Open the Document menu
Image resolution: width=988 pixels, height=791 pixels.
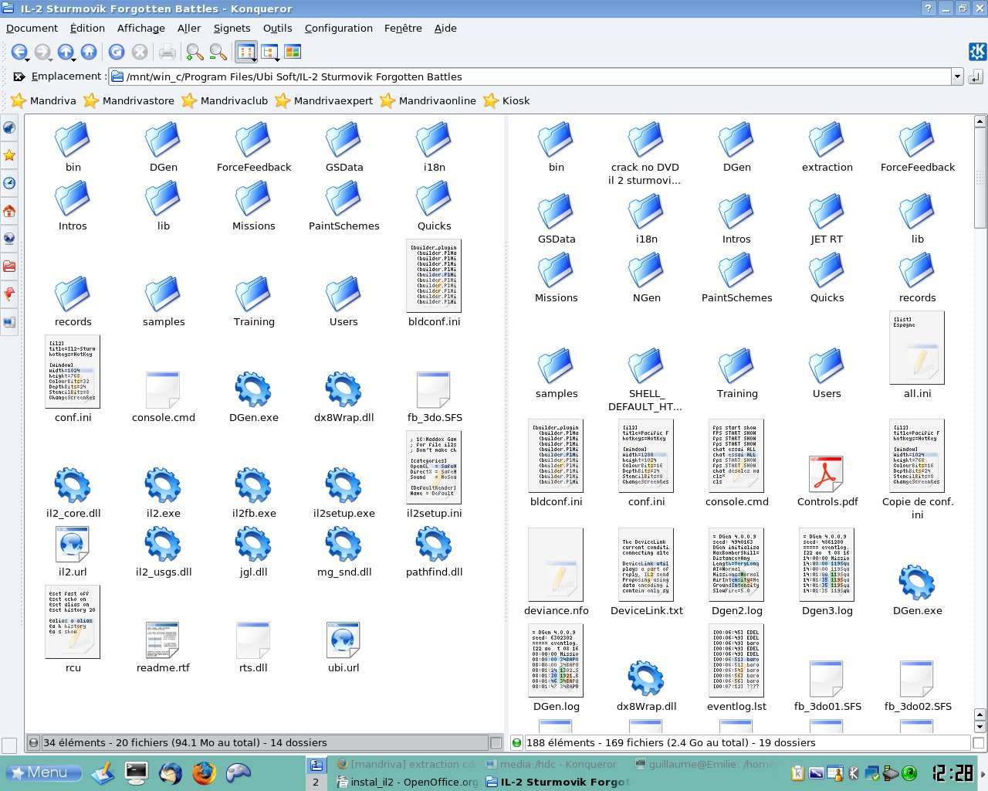(x=32, y=28)
